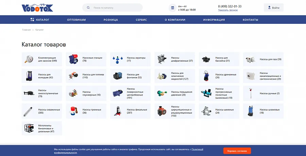Click the Насосы шкивные (24) label

225,111
